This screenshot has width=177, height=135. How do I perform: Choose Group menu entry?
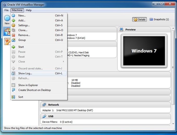[39, 40]
